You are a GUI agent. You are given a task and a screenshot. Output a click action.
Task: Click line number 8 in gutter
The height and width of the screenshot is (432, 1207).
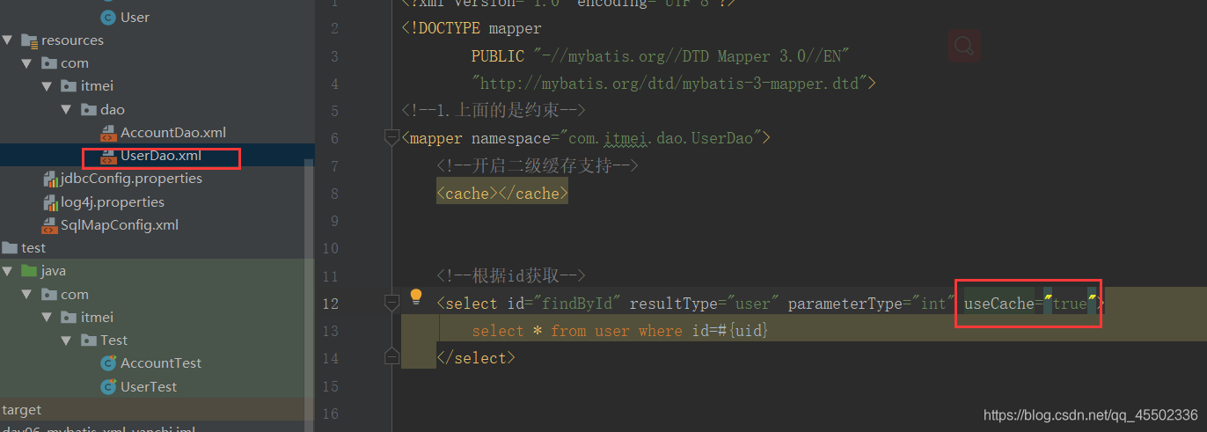333,193
